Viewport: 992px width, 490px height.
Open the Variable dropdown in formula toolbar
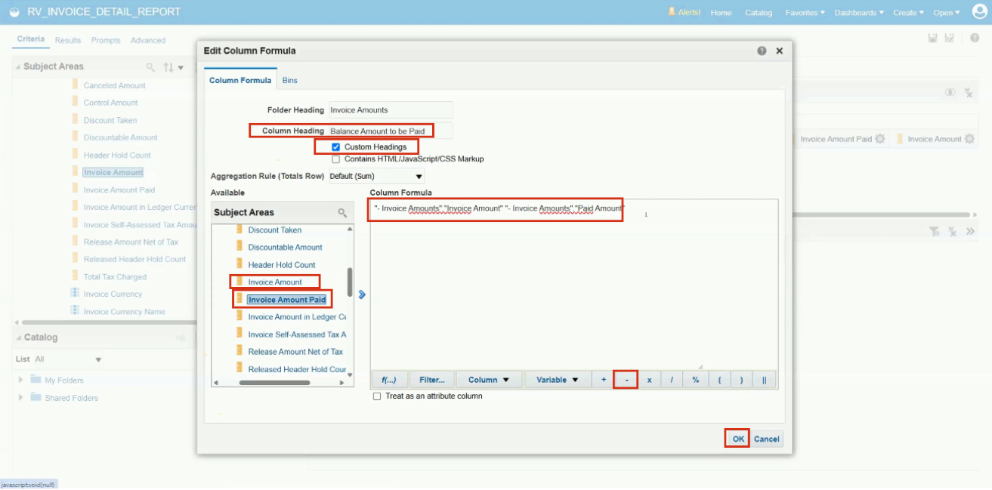pyautogui.click(x=557, y=379)
